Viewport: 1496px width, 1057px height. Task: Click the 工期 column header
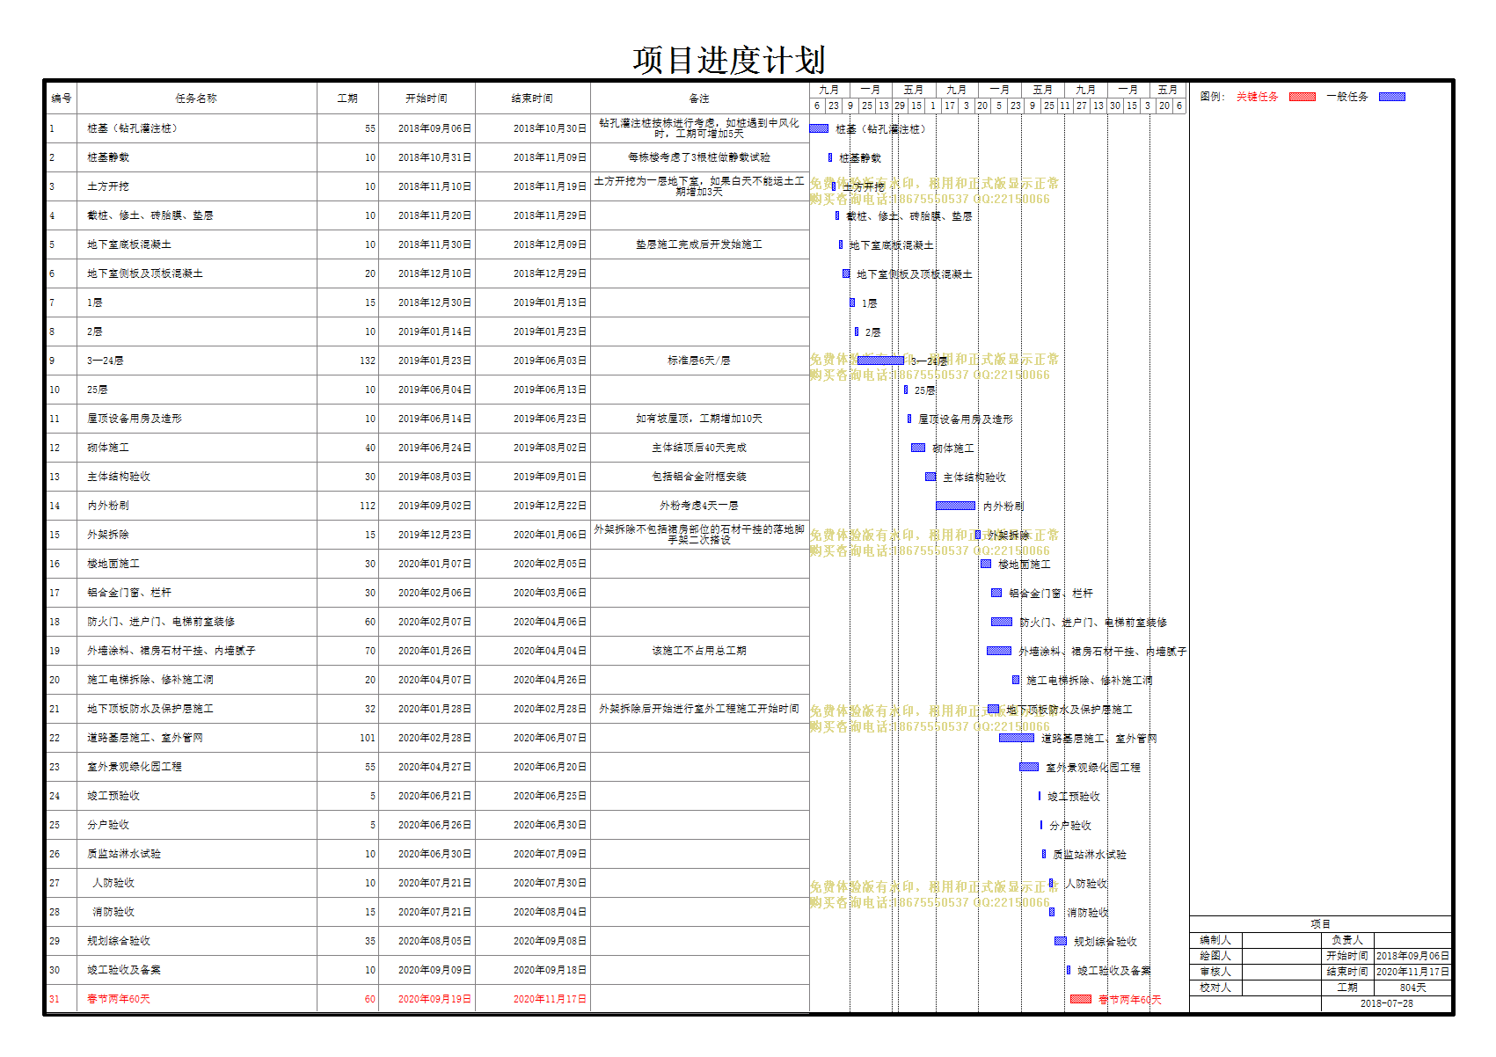point(347,98)
